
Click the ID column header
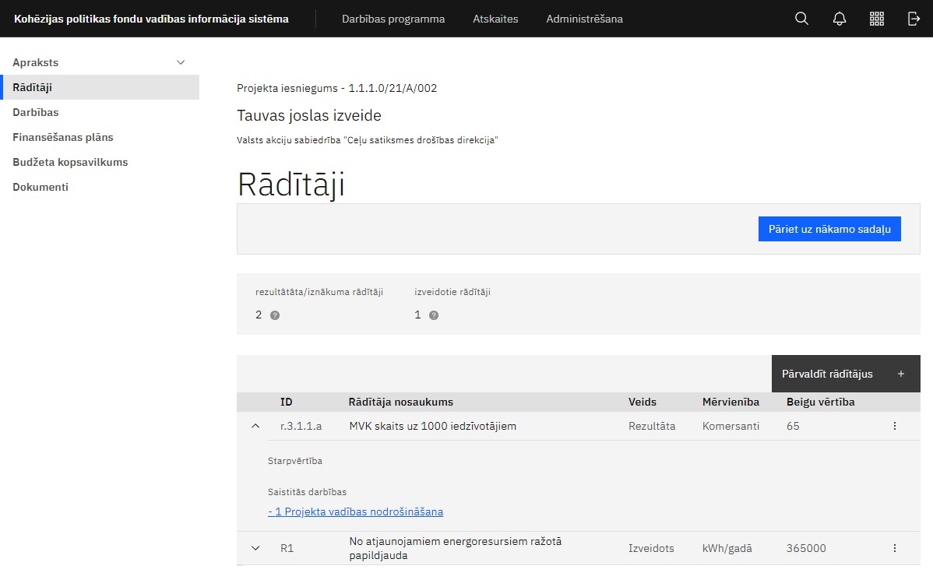286,402
